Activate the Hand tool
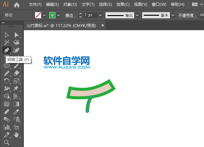The width and height of the screenshot is (204, 147). pyautogui.click(x=17, y=135)
